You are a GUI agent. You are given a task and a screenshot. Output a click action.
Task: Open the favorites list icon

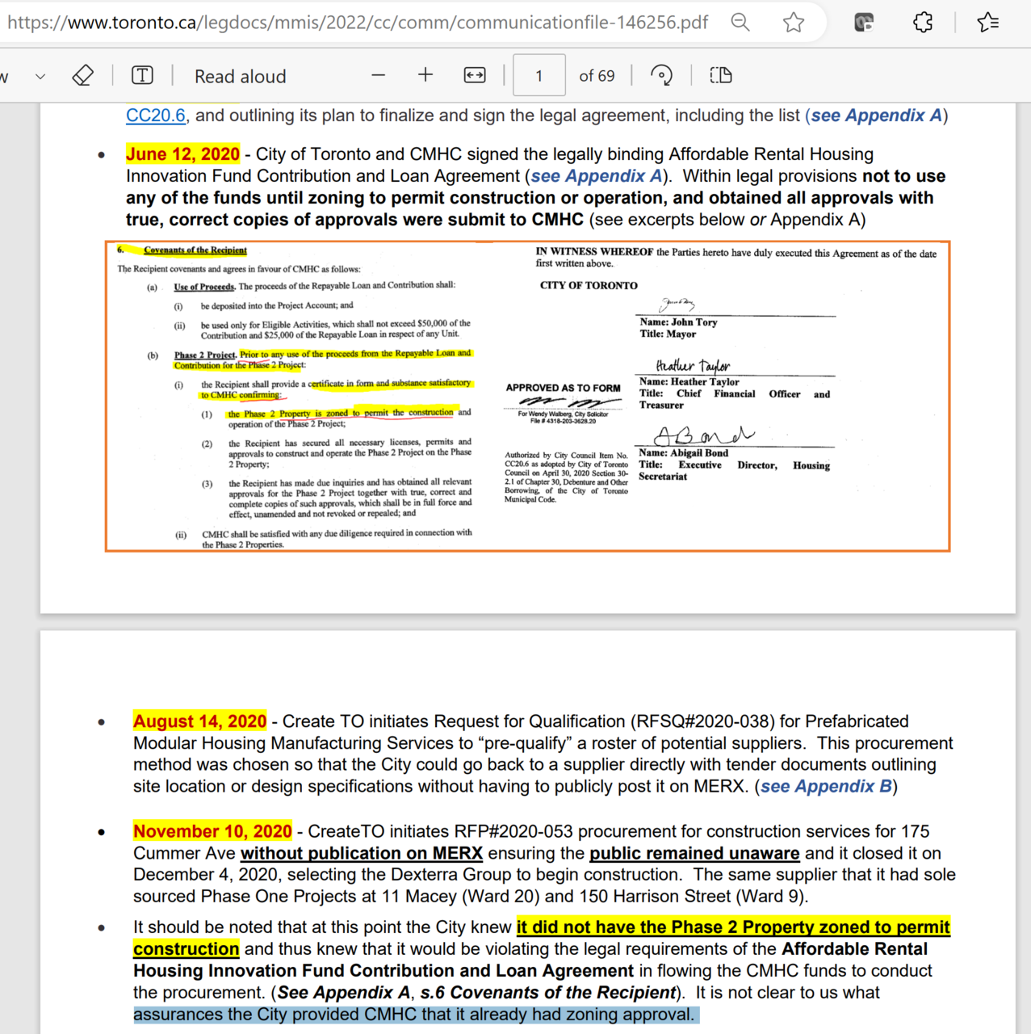point(988,23)
